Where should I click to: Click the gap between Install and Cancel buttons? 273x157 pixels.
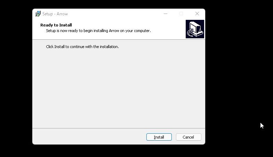174,137
